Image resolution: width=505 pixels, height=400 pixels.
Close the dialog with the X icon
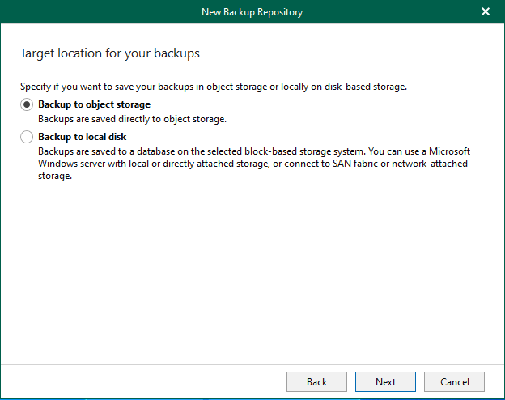tap(486, 11)
